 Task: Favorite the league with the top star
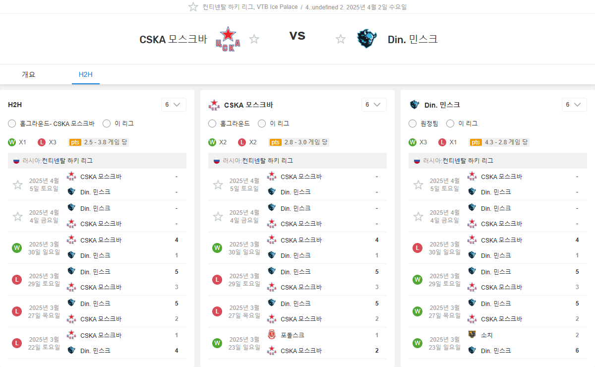(193, 7)
